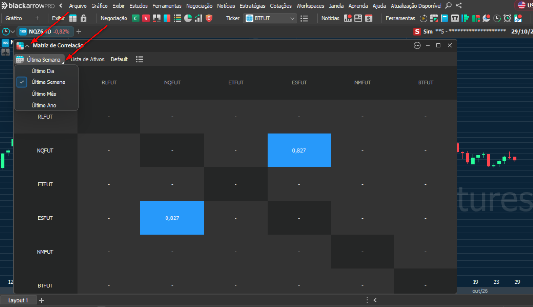Click the pie chart icon in Negociação
This screenshot has width=533, height=307.
tap(188, 18)
